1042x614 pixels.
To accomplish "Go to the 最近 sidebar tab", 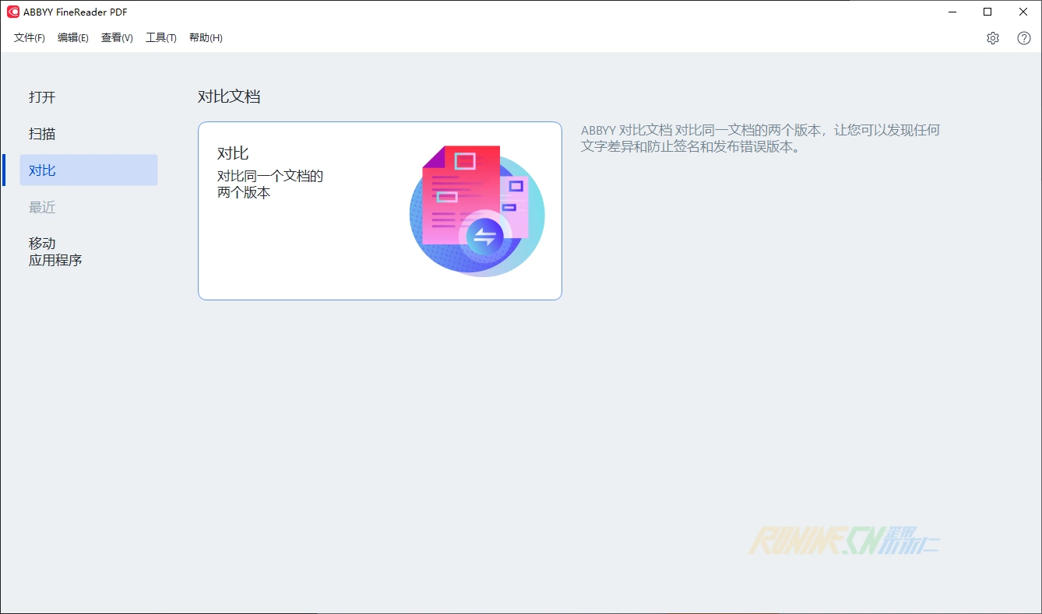I will (x=42, y=208).
